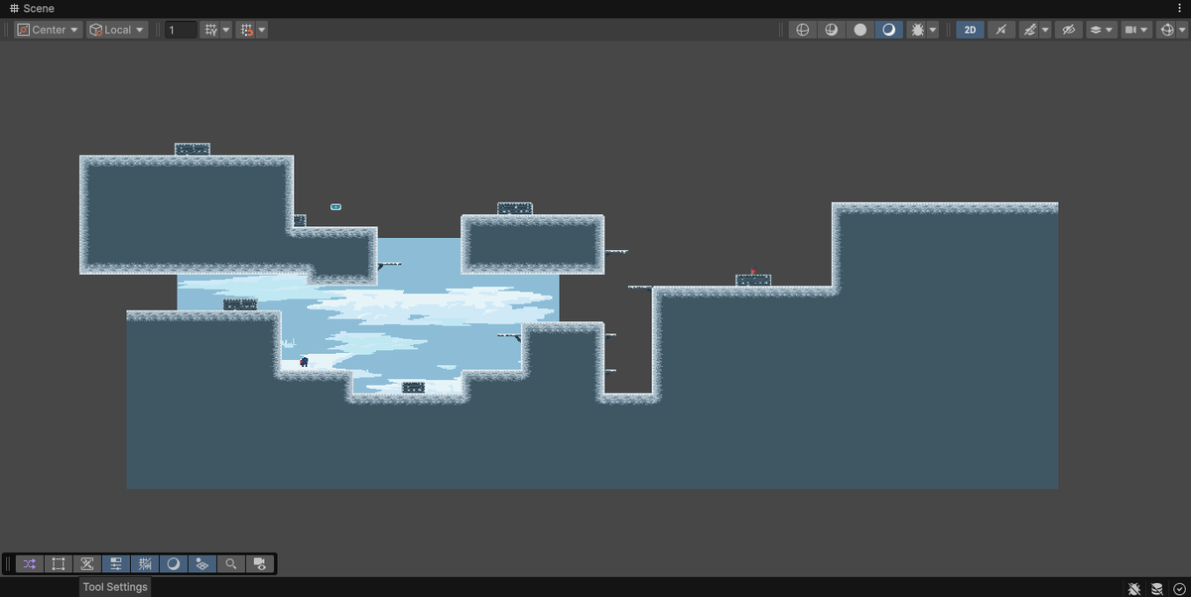The image size is (1191, 597).
Task: Toggle crossed-out scene effects icon
Action: [1030, 30]
